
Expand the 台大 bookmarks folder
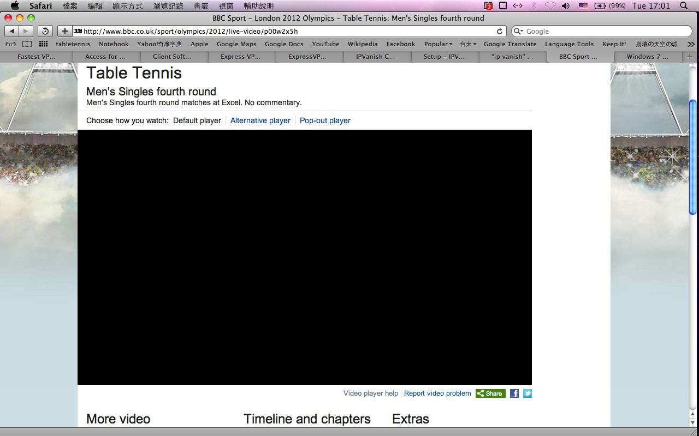(468, 44)
